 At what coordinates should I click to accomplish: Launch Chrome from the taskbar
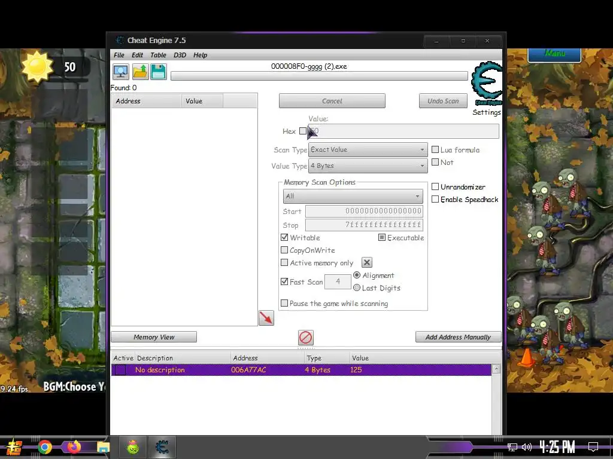tap(45, 447)
